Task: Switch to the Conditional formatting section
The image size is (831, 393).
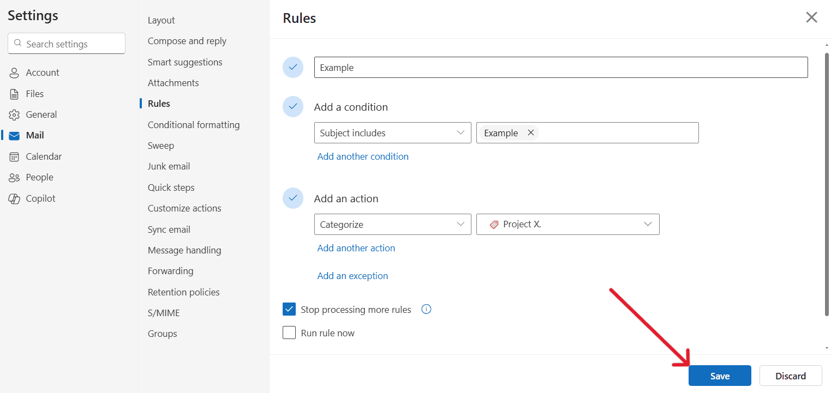Action: [194, 124]
